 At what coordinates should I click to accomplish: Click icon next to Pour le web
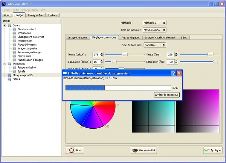tap(14, 56)
